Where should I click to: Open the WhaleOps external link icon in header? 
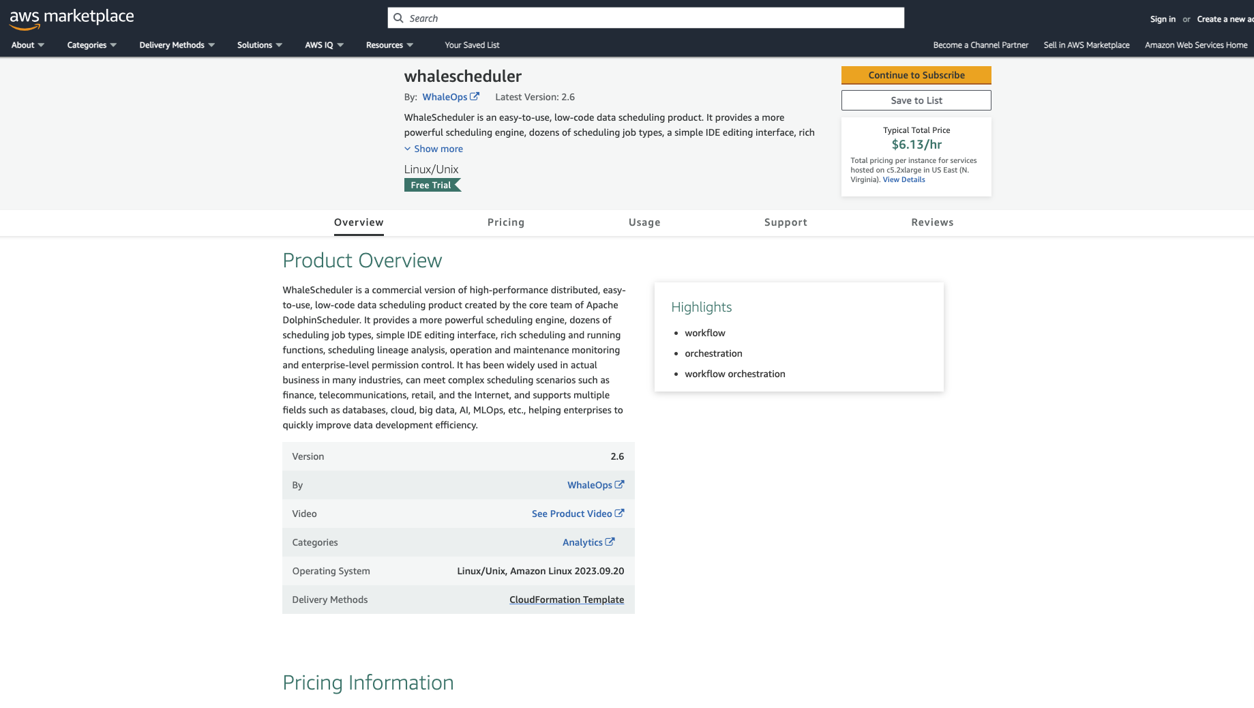coord(475,97)
